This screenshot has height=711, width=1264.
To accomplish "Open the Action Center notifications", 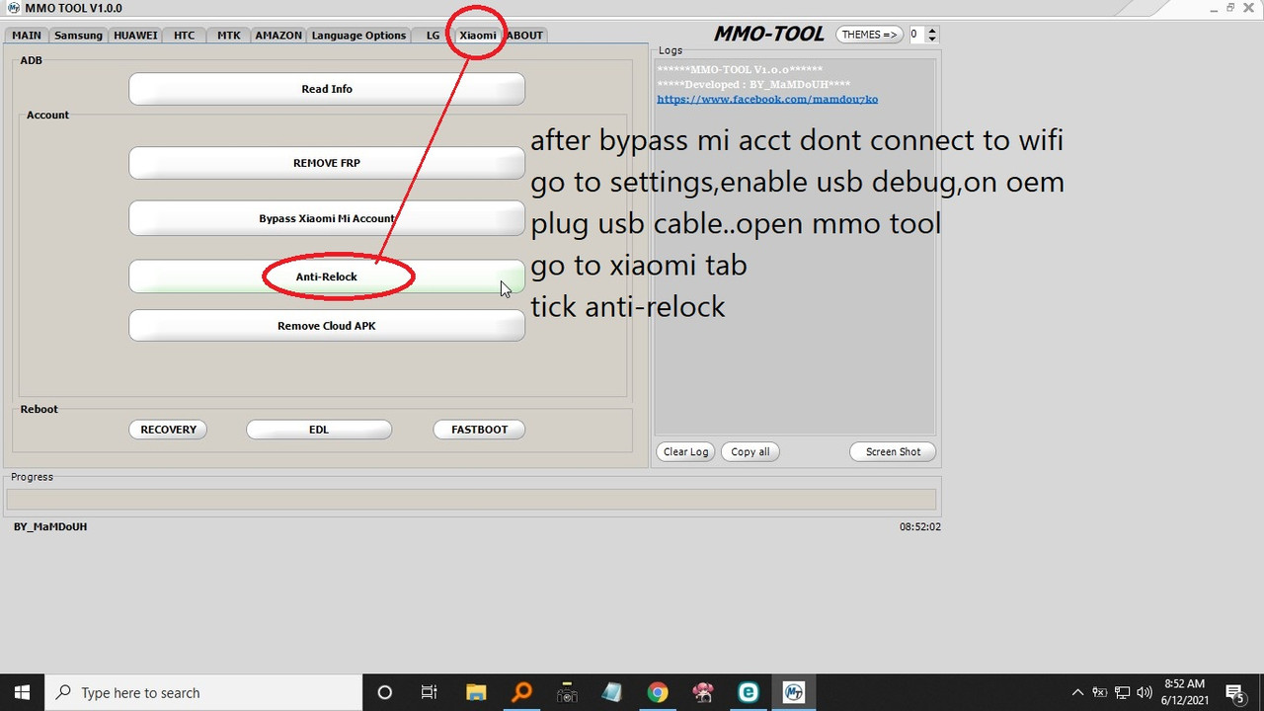I will pos(1234,692).
